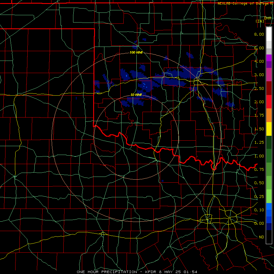Click the '1.50' legend value

(x=259, y=129)
